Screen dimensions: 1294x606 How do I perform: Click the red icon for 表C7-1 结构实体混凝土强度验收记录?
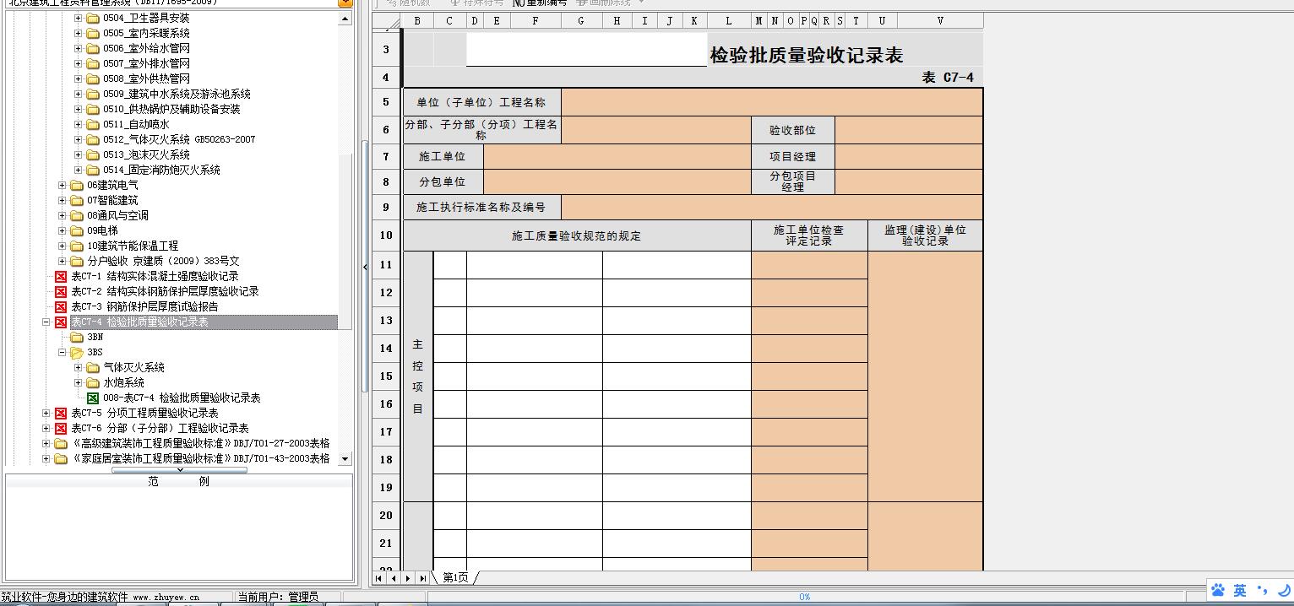[61, 276]
